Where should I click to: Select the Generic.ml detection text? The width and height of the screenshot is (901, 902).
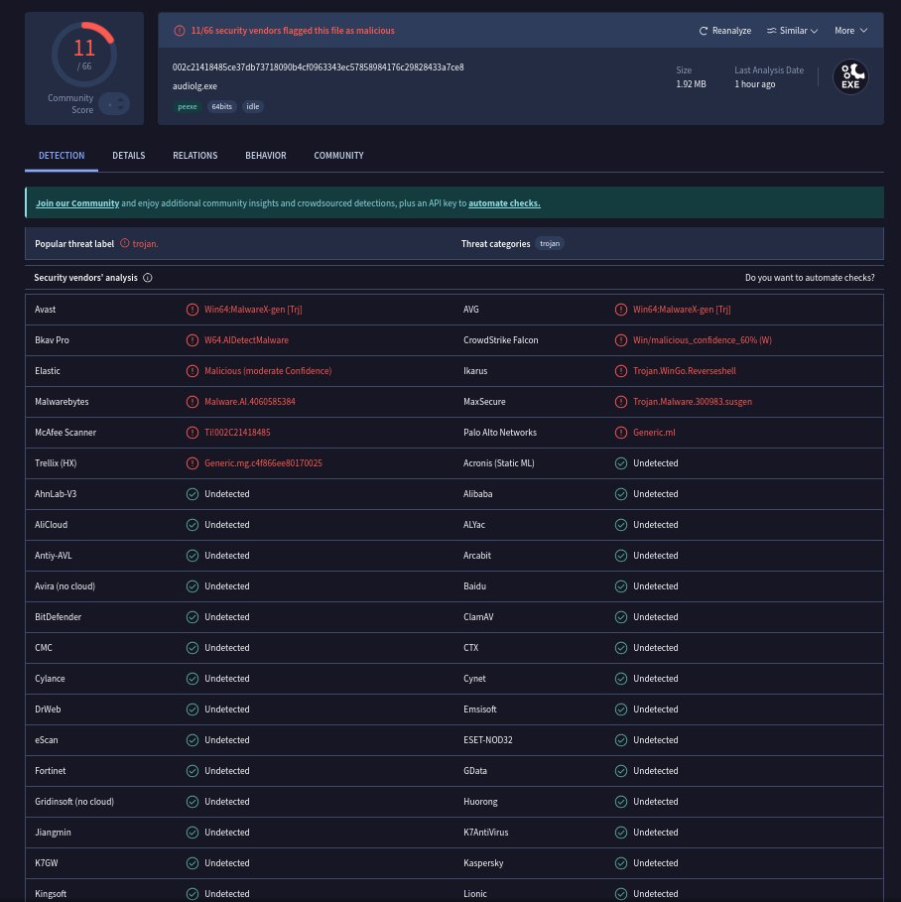click(654, 433)
